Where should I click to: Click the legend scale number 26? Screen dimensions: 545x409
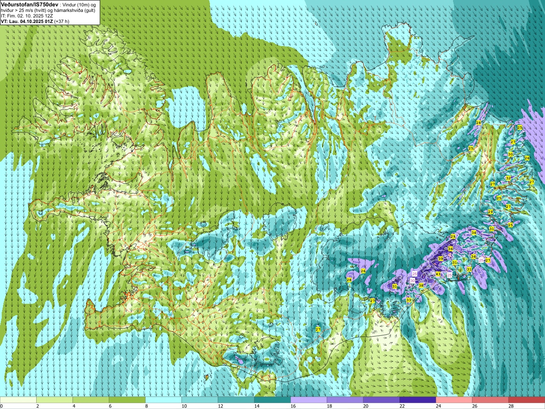pos(474,406)
